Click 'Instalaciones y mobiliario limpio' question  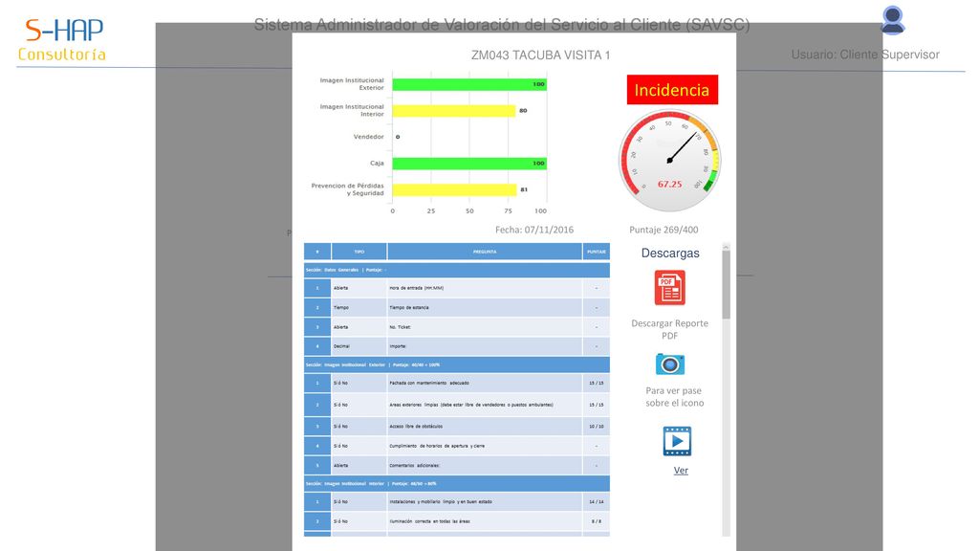pos(440,501)
